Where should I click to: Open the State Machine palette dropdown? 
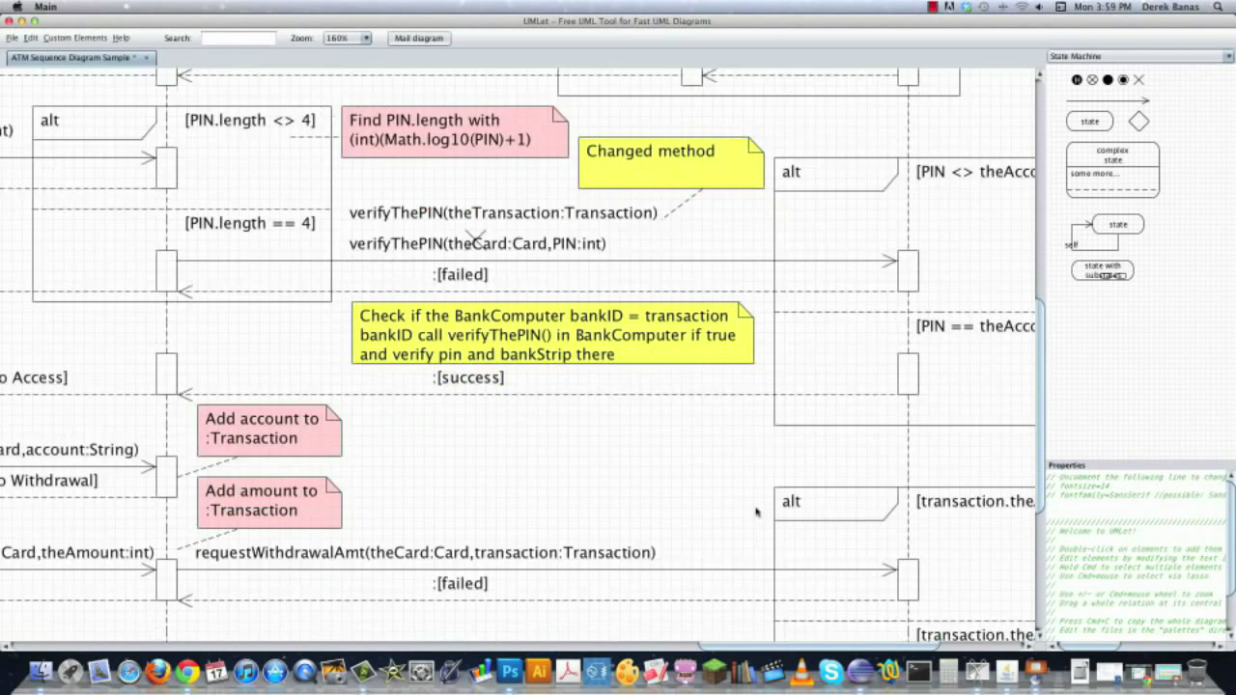pyautogui.click(x=1141, y=56)
